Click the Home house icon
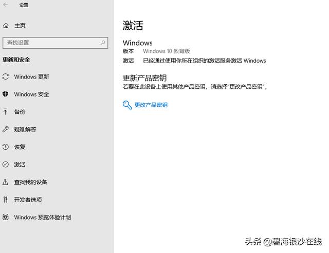The height and width of the screenshot is (253, 329). [x=6, y=26]
